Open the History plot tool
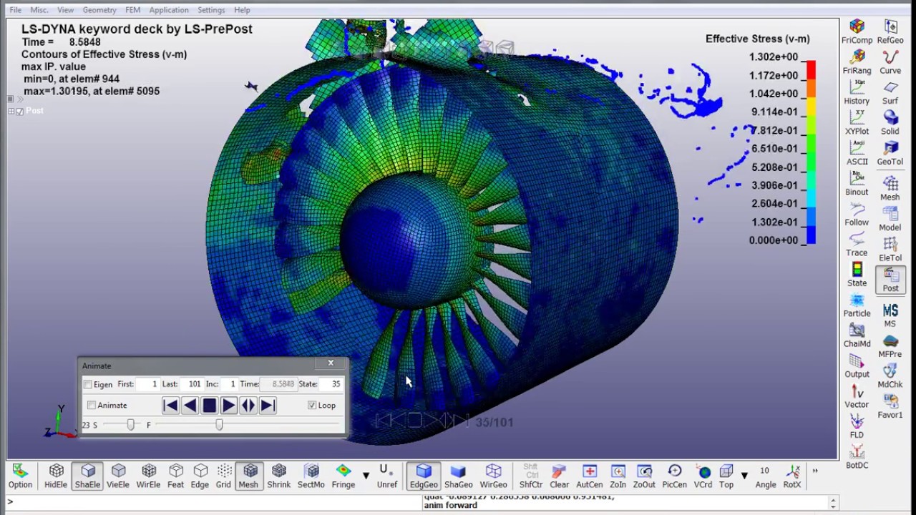This screenshot has width=916, height=515. (857, 93)
